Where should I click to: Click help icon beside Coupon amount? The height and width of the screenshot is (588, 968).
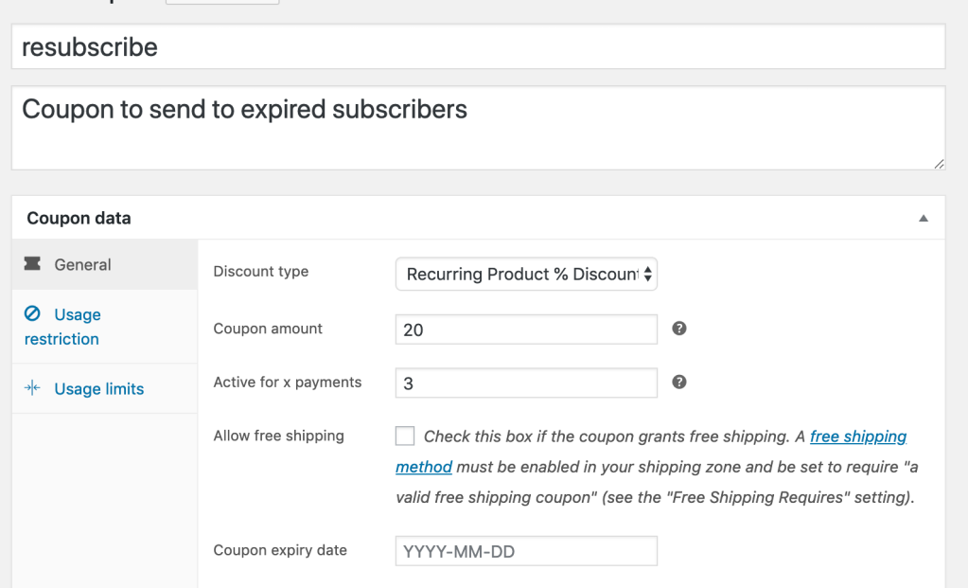pos(678,329)
